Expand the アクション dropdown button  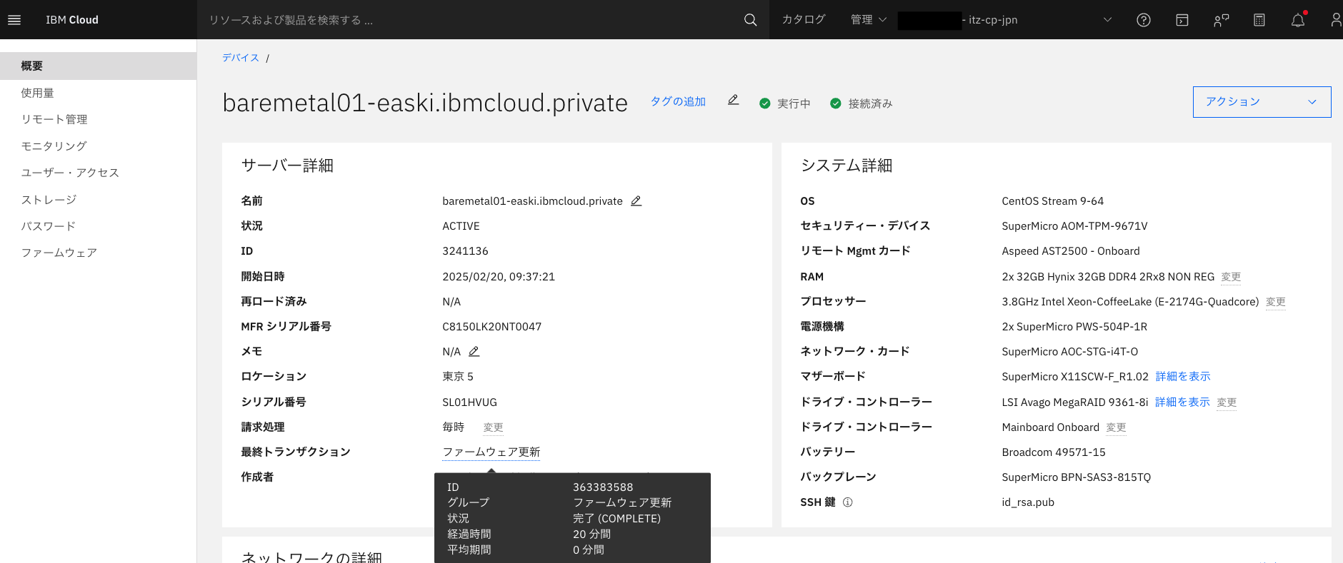point(1262,102)
